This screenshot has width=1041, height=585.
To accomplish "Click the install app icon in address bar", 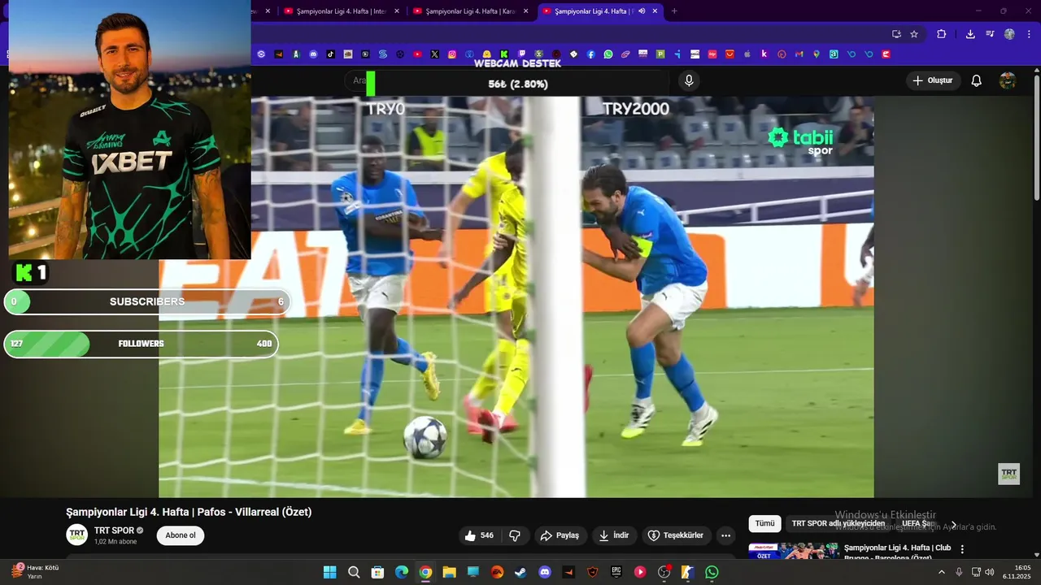I will (x=896, y=34).
